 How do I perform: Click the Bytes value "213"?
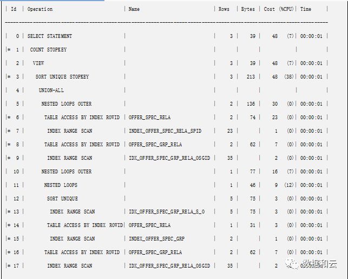(251, 77)
